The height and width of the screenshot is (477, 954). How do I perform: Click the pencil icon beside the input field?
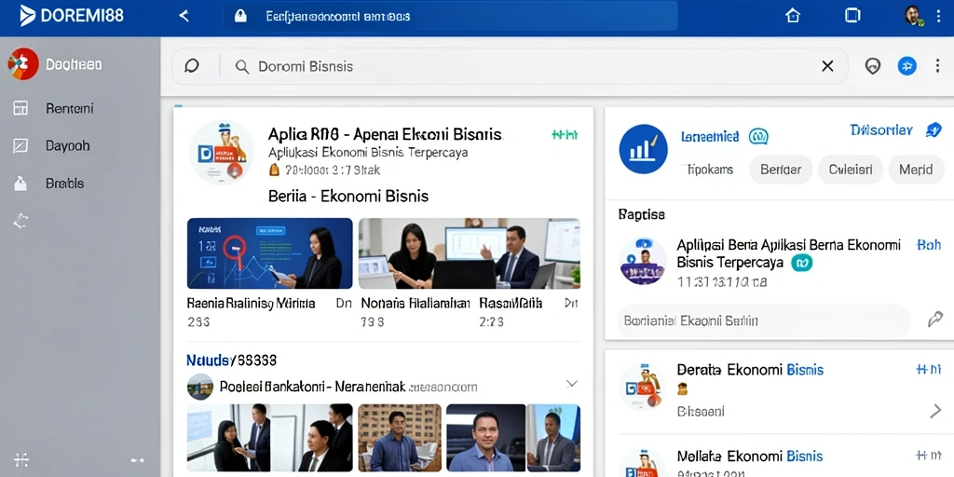coord(935,320)
